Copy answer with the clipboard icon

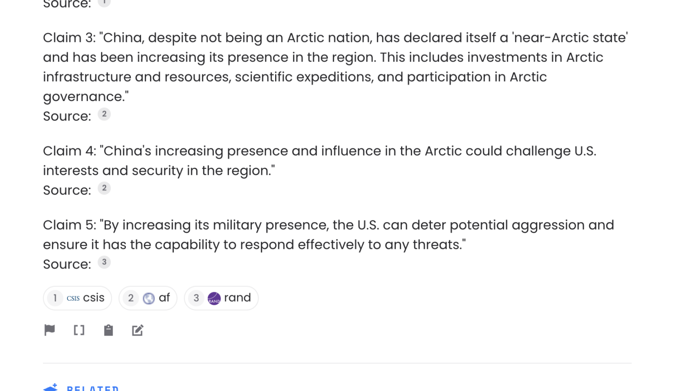click(x=109, y=330)
